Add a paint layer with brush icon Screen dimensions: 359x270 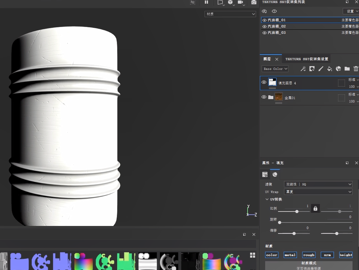coord(321,69)
